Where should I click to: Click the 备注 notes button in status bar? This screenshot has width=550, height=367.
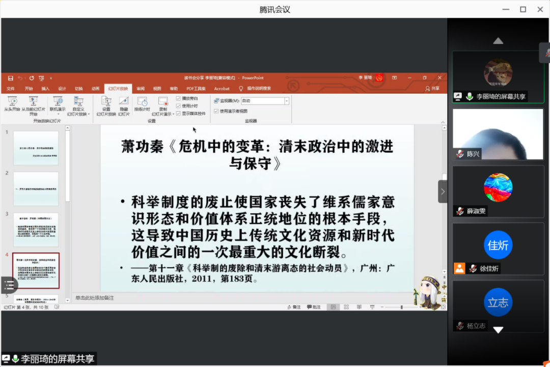(294, 307)
